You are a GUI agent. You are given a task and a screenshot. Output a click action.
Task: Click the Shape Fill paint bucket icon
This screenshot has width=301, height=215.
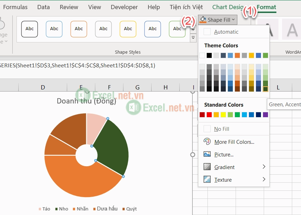coord(203,20)
